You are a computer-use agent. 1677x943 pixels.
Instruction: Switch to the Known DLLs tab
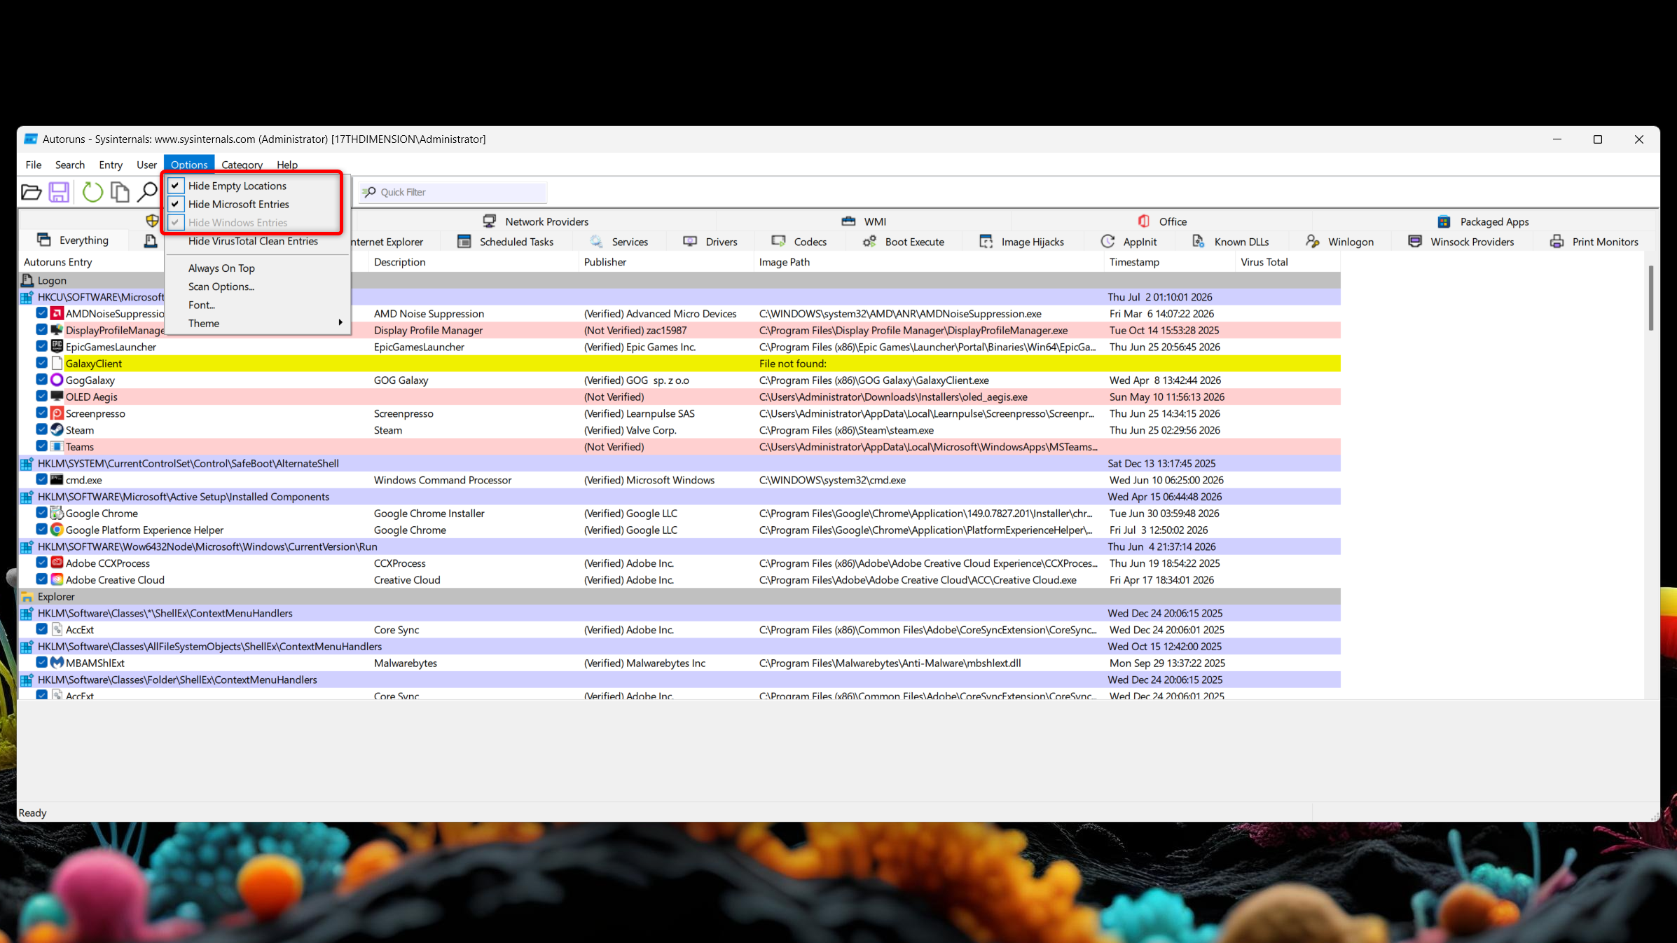click(1231, 242)
